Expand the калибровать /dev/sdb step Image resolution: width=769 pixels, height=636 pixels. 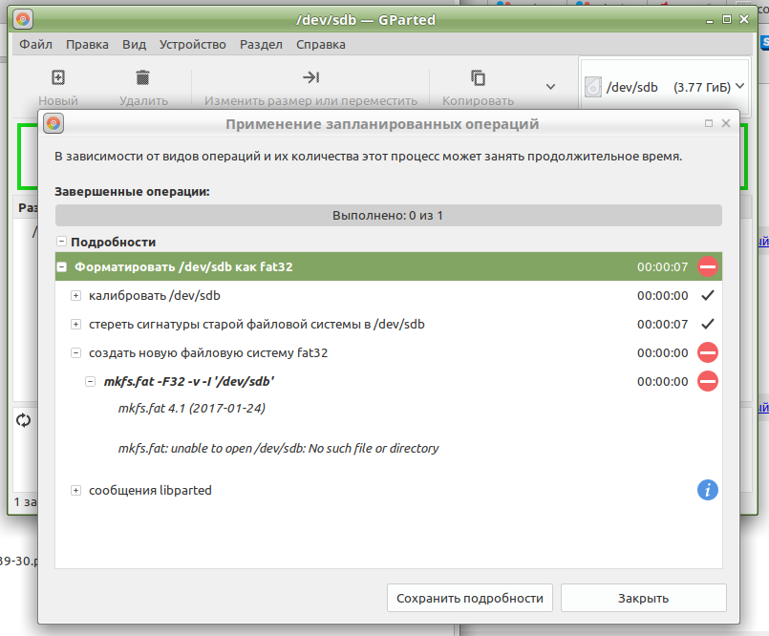[76, 296]
